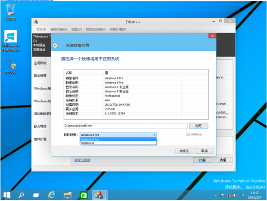This screenshot has height=201, width=267.
Task: Collapse the target image dropdown arrow
Action: [x=154, y=135]
